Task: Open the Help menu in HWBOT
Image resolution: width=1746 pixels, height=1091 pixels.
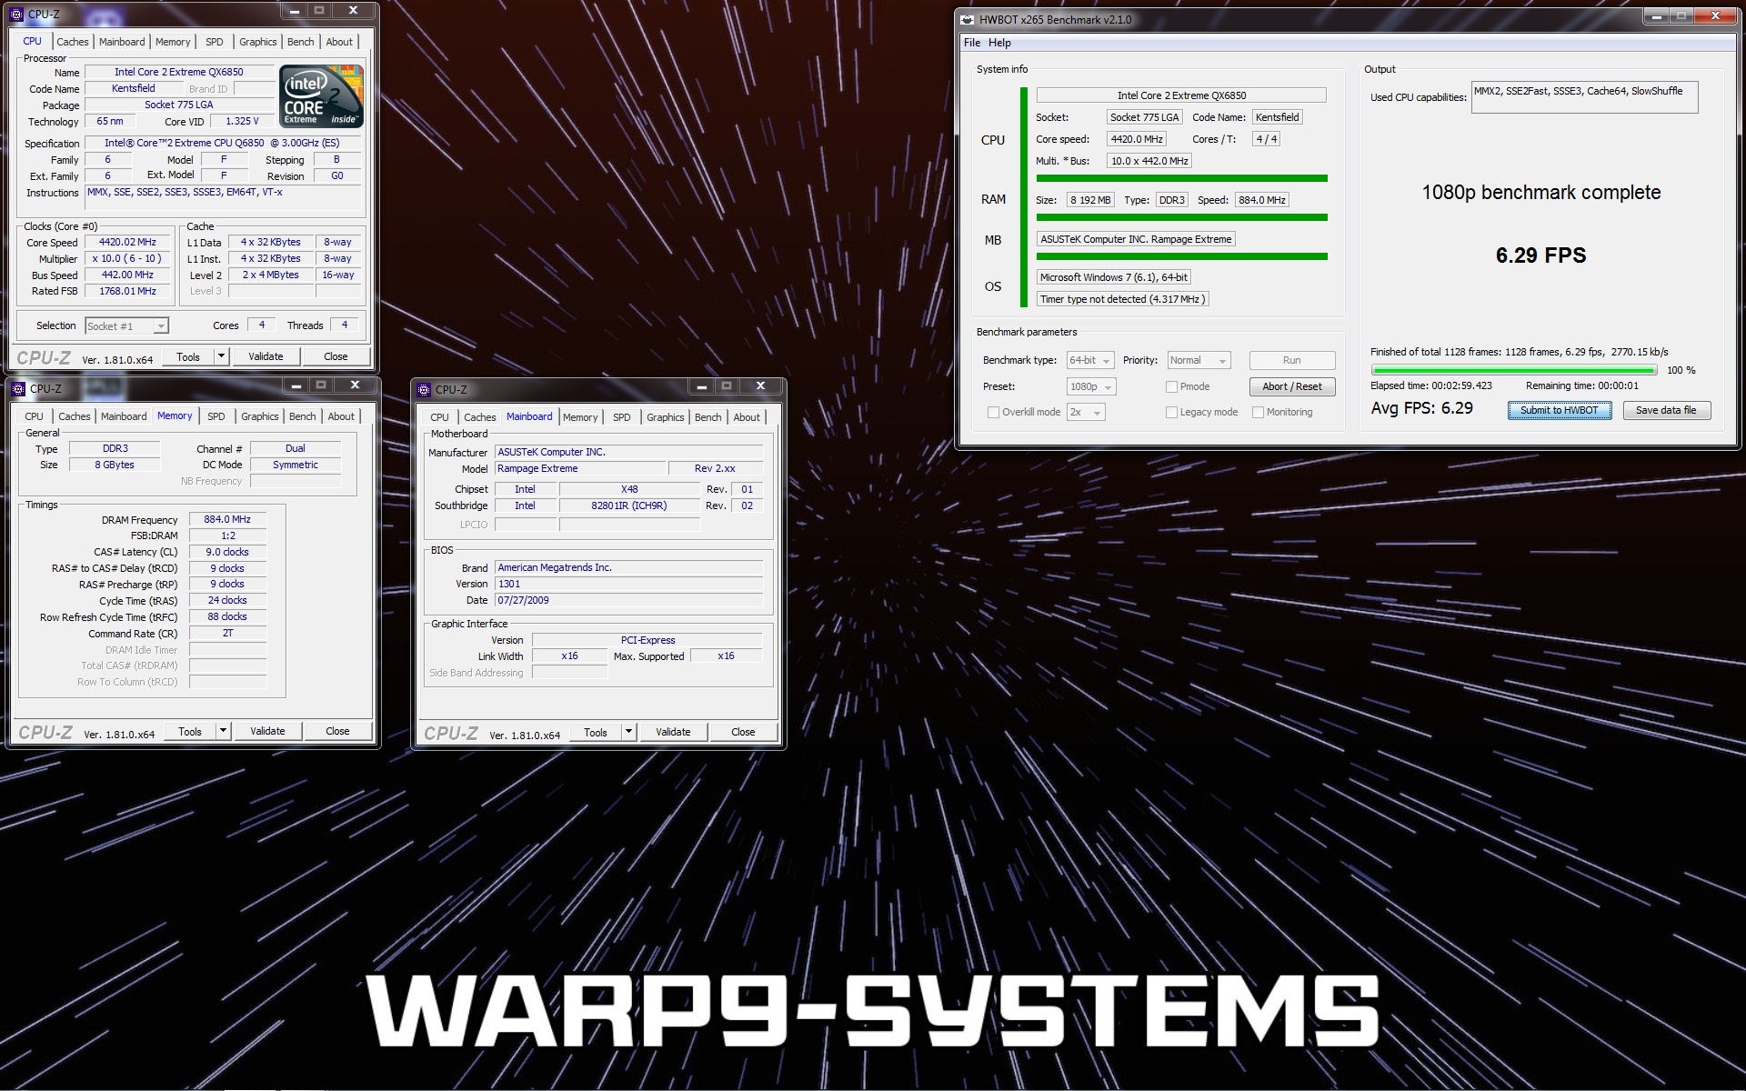Action: [999, 43]
